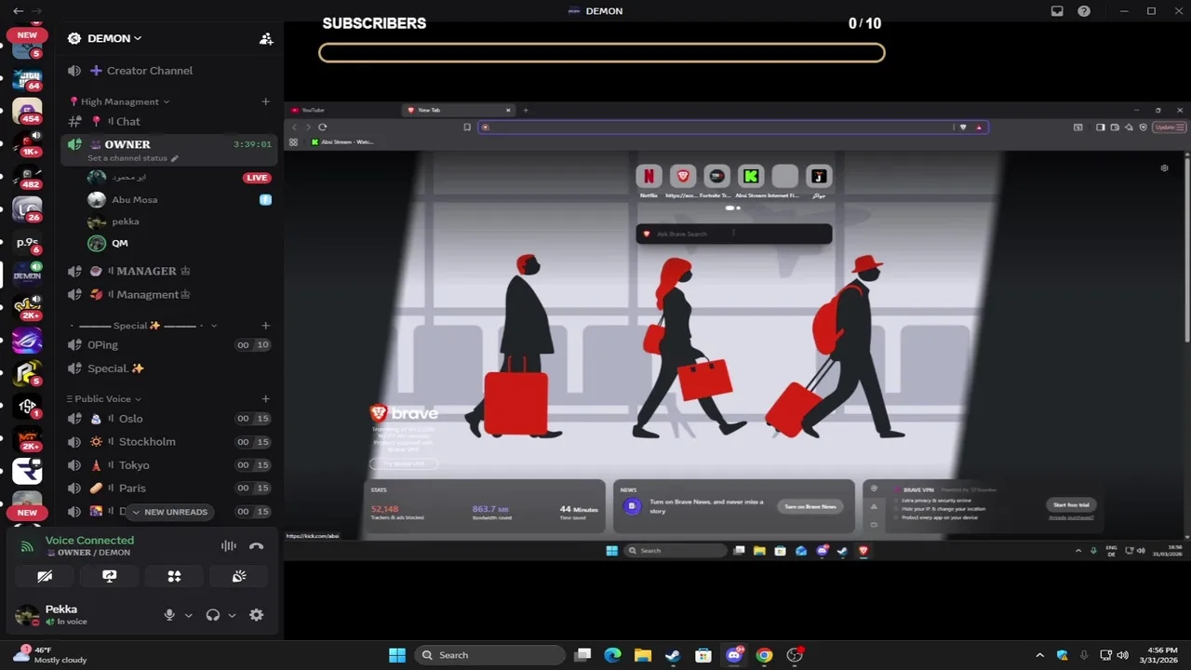Click the Windows taskbar Search box
This screenshot has width=1191, height=670.
point(488,655)
